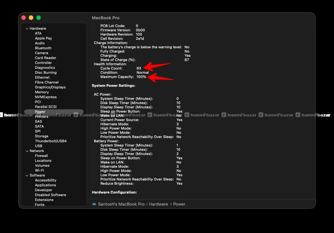The height and width of the screenshot is (233, 334).
Task: Open SATA hardware information
Action: click(40, 126)
